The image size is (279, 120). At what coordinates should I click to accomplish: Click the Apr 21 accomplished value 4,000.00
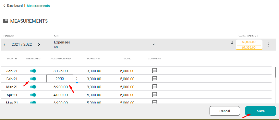coord(60,95)
